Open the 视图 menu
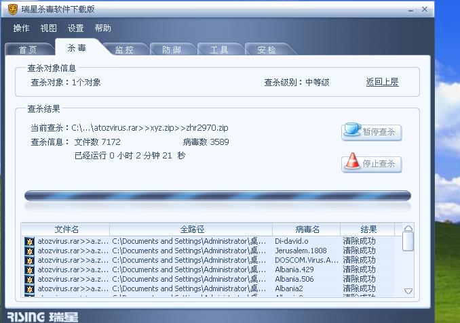 pyautogui.click(x=48, y=28)
